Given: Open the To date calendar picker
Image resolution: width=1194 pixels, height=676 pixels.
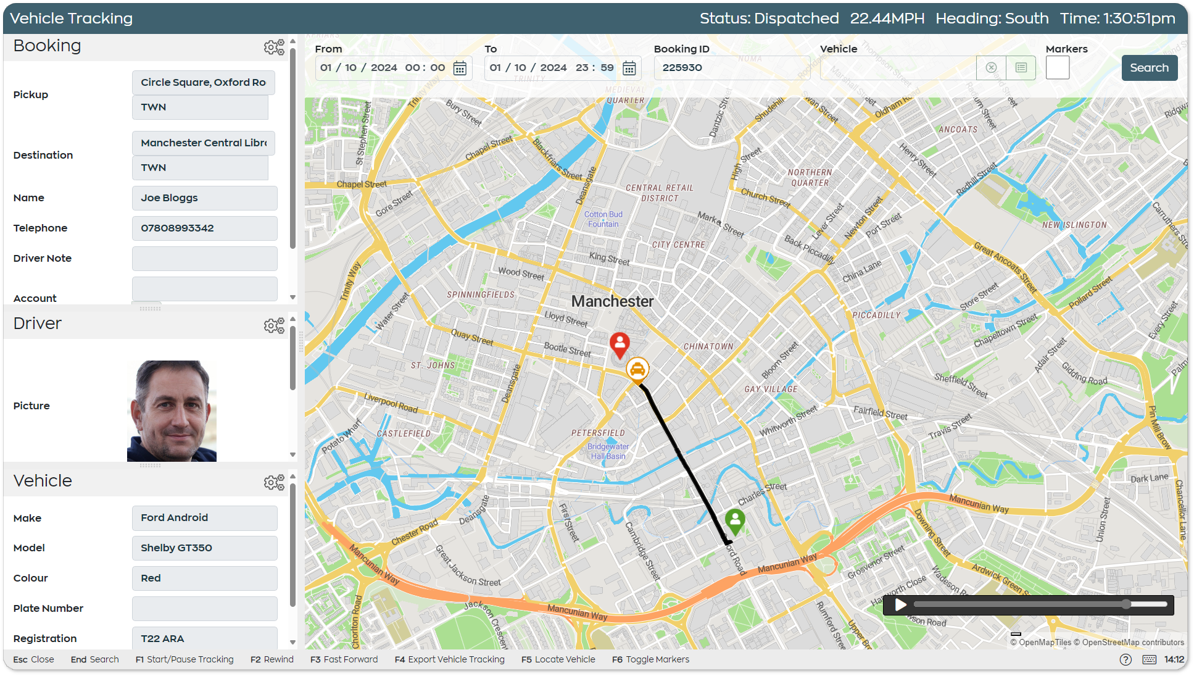Looking at the screenshot, I should (x=629, y=68).
